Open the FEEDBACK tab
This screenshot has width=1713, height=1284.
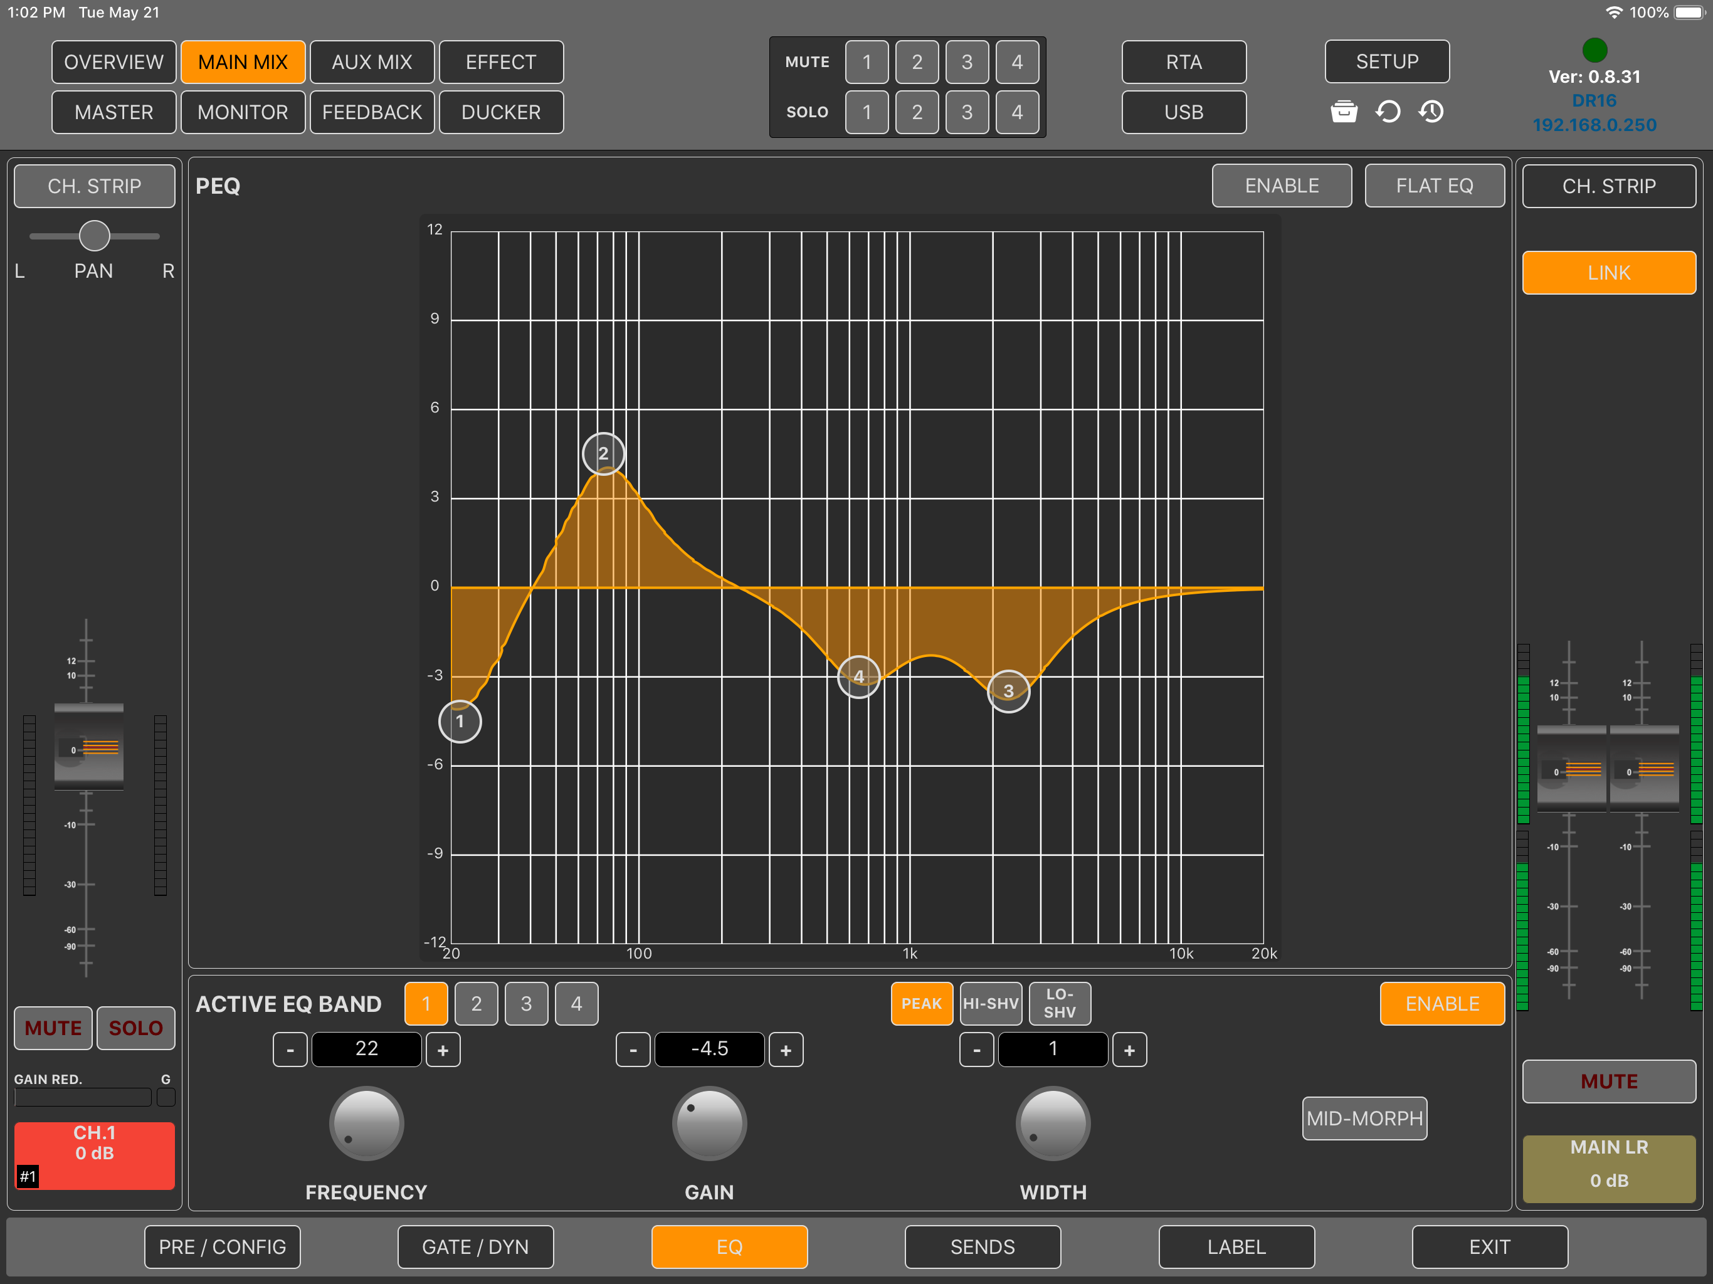click(x=372, y=112)
